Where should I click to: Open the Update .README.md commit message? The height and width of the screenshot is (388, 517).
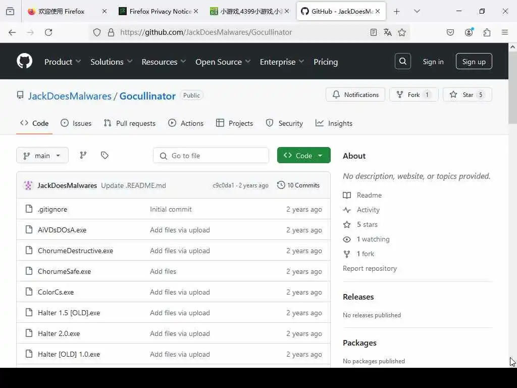pos(133,185)
